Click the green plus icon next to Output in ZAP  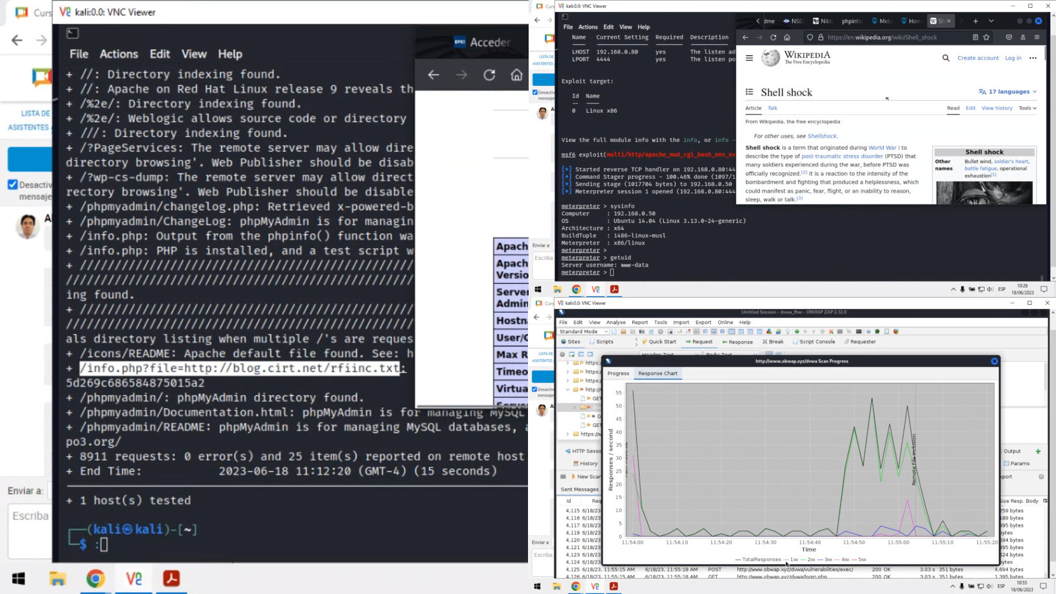(1038, 451)
